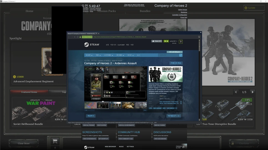Click the browser forward arrow in overlay browser
The height and width of the screenshot is (150, 268).
(x=72, y=37)
